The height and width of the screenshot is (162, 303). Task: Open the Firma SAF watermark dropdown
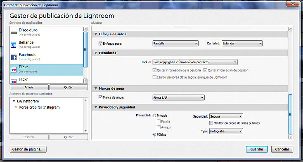(179, 97)
